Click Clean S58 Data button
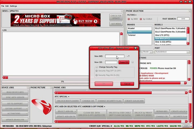 tap(92, 114)
